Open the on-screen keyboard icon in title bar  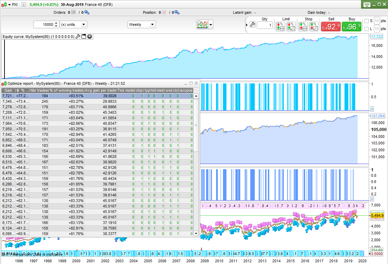coord(367,4)
